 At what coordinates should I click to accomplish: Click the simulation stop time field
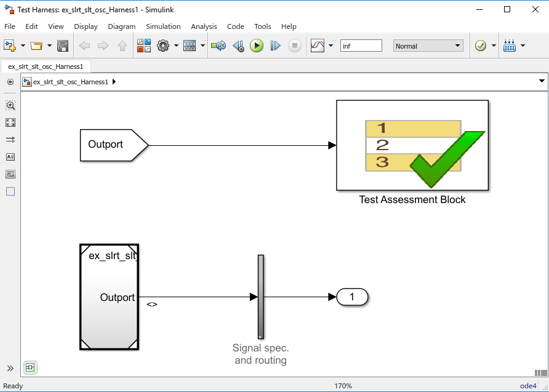coord(361,46)
